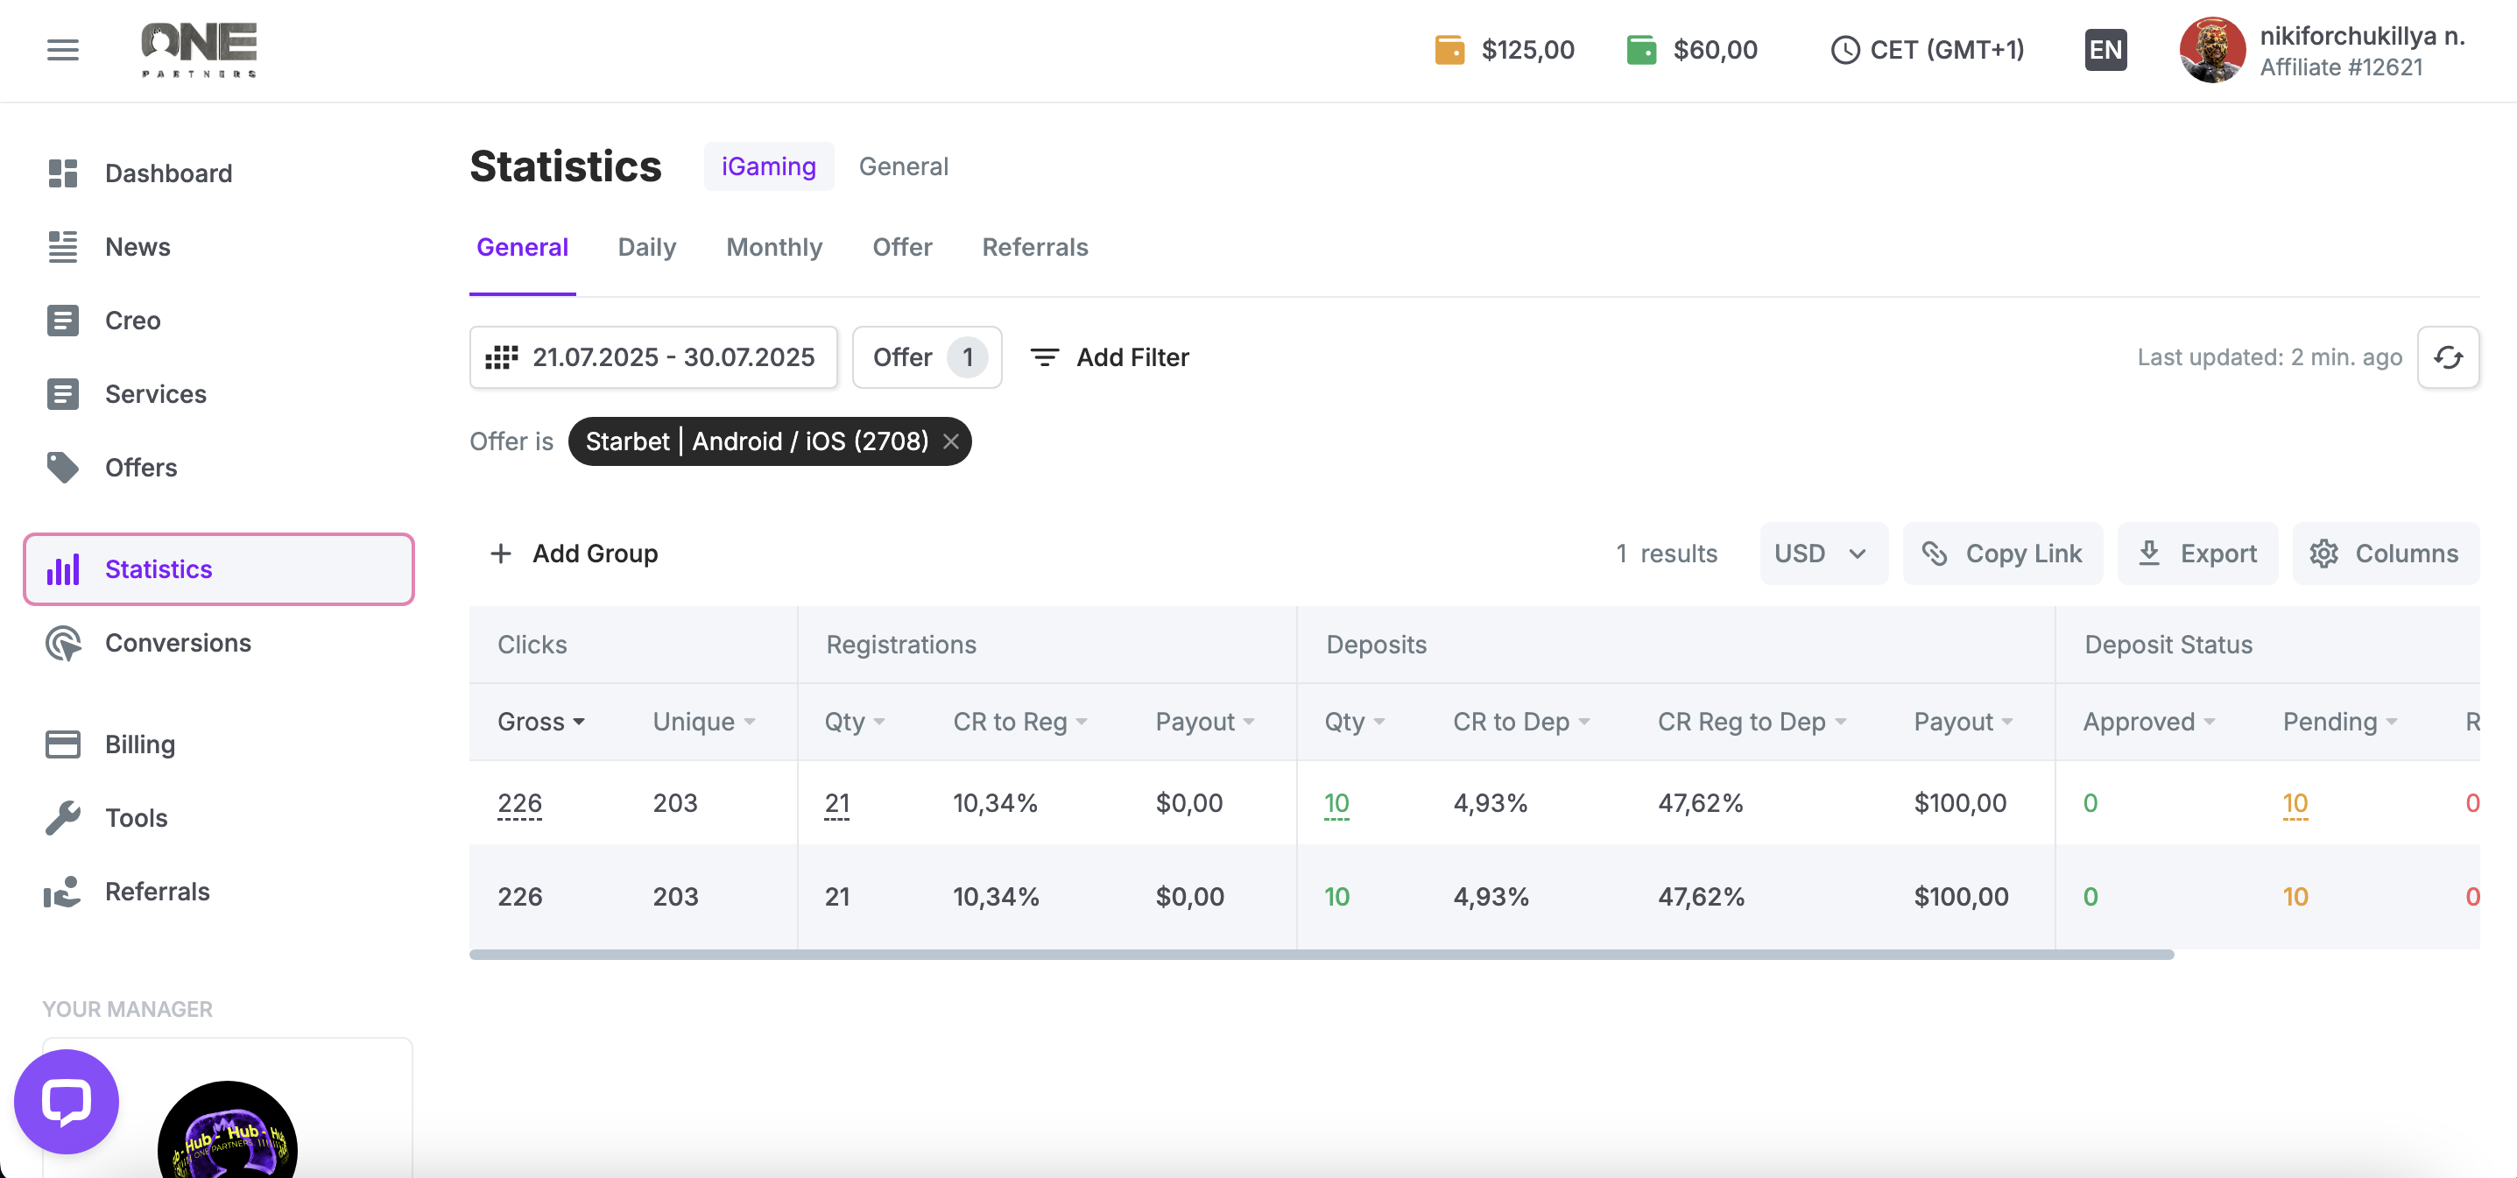Click the timezone clock icon

(x=1844, y=50)
